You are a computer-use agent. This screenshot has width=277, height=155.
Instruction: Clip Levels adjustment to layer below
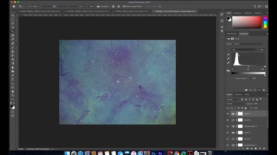point(246,90)
